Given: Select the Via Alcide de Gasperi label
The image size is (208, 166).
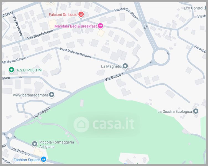Looking at the screenshot, I should pos(76,53).
